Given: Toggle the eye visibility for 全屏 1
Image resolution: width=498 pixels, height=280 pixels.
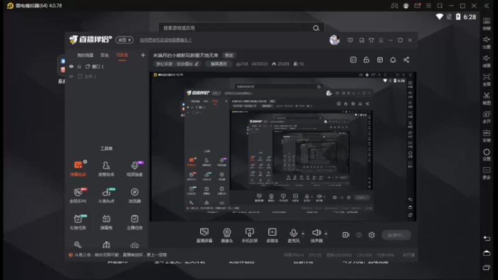Looking at the screenshot, I should point(71,76).
